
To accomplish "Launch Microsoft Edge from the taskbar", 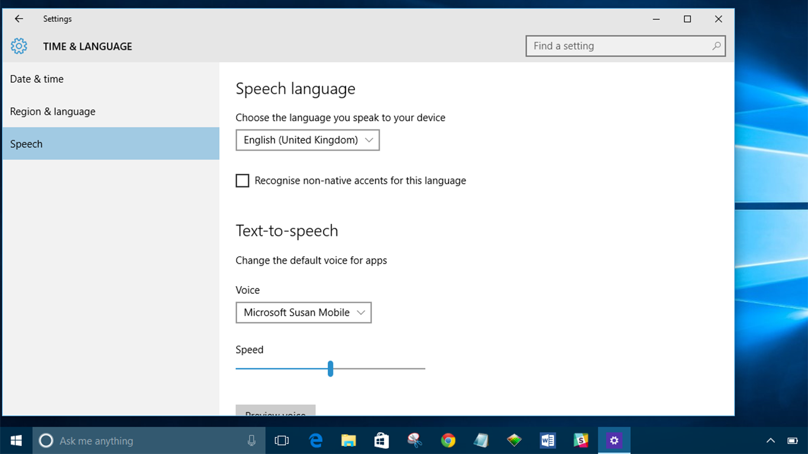I will click(316, 440).
